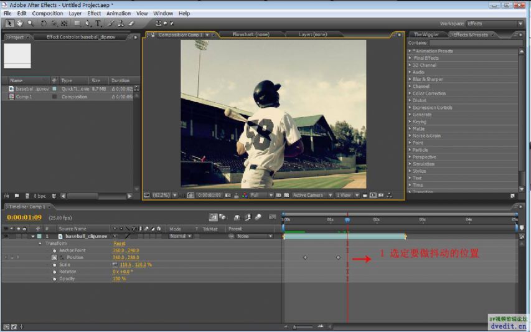Collapse the Transform group
531x332 pixels.
[x=40, y=244]
